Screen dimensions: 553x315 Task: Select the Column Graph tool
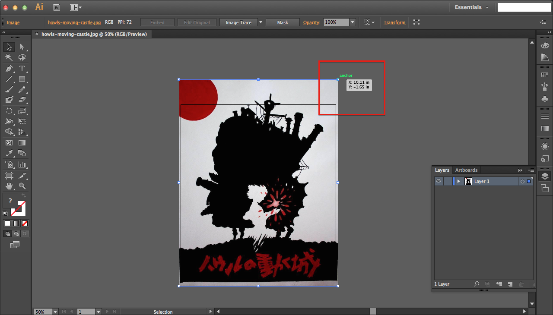[x=22, y=165]
